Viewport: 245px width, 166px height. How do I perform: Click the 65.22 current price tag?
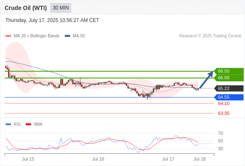tap(229, 88)
